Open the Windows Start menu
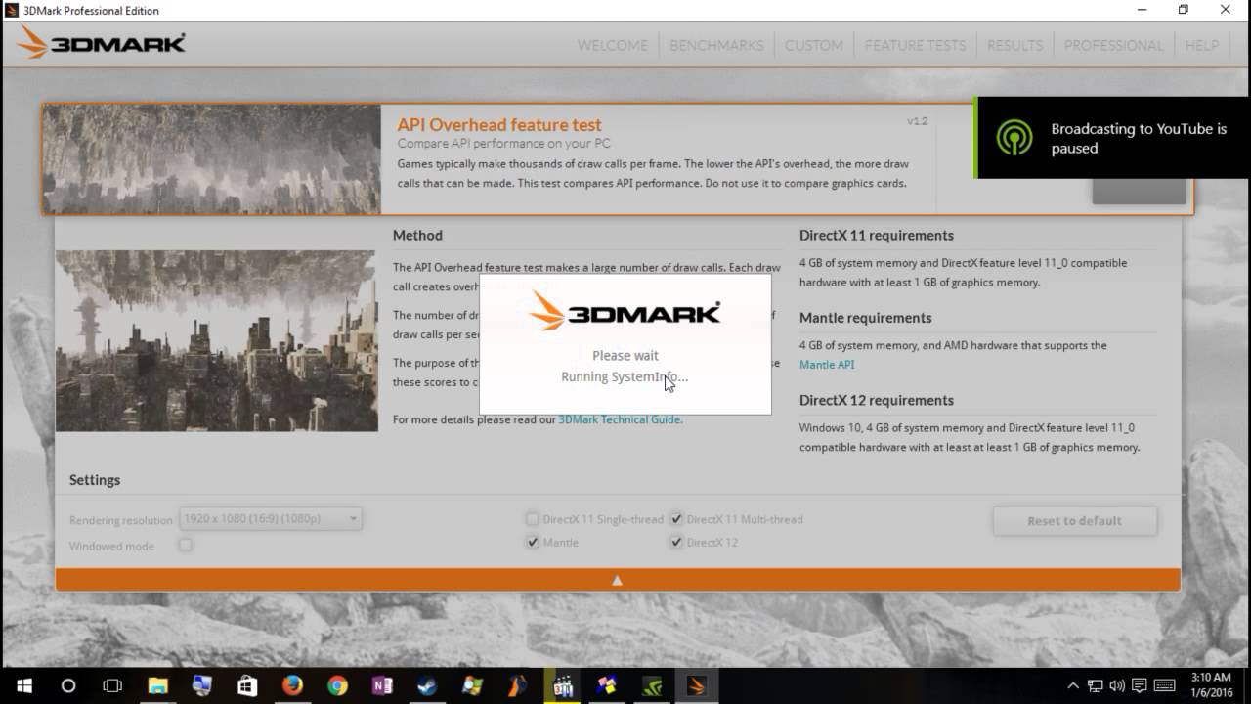Viewport: 1251px width, 704px height. pyautogui.click(x=23, y=685)
